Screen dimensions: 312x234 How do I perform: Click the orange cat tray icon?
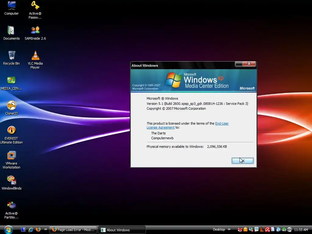pos(262,230)
